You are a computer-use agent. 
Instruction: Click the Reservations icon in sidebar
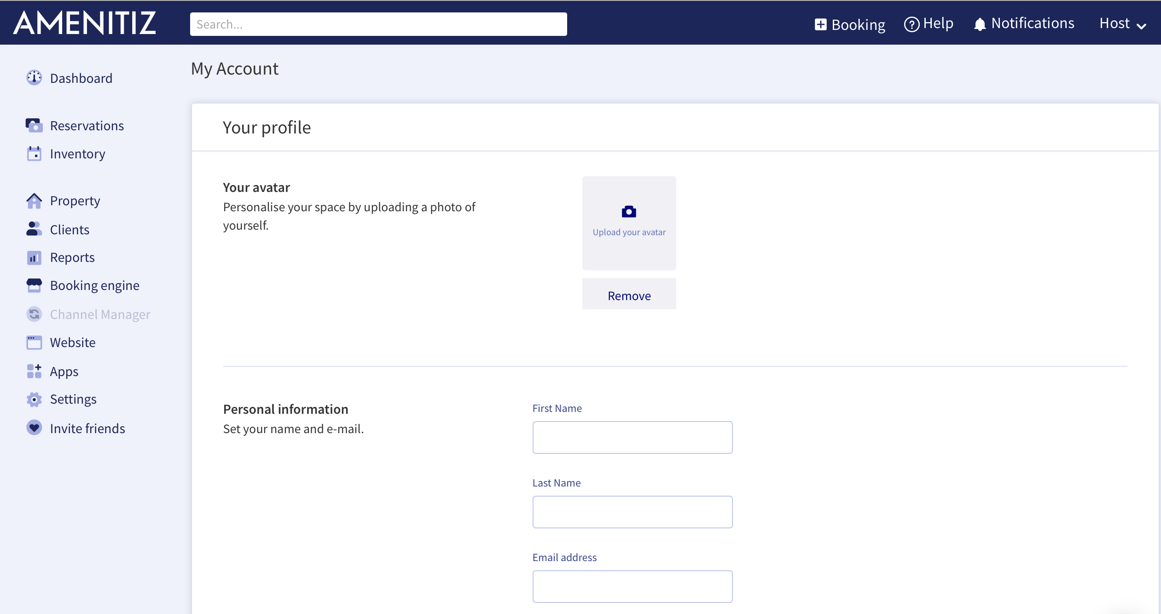click(x=34, y=126)
